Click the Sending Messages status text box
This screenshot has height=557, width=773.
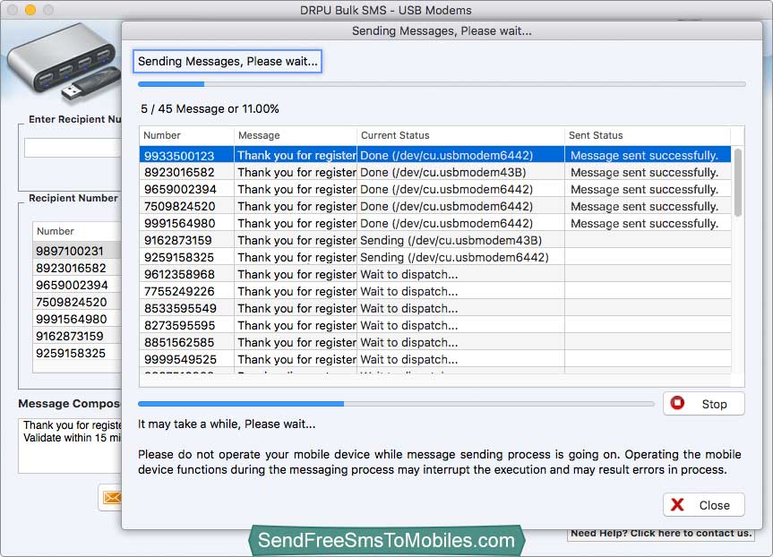(228, 61)
